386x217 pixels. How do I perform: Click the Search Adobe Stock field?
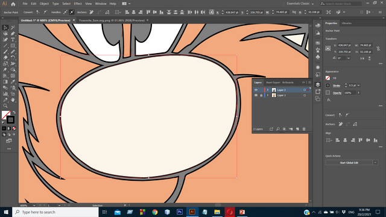[x=341, y=4]
